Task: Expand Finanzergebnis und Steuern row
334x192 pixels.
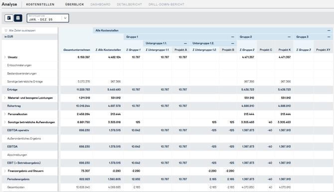Action: [x=5, y=171]
